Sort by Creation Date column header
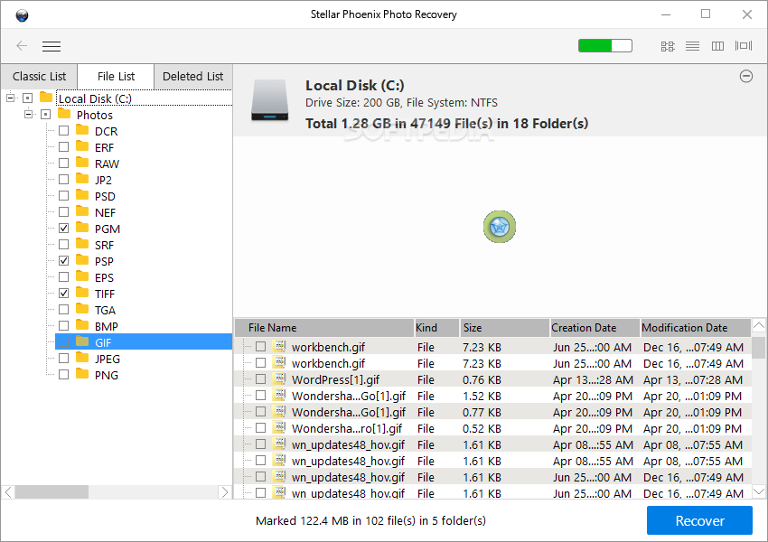Screen dimensions: 768x542 pyautogui.click(x=595, y=328)
